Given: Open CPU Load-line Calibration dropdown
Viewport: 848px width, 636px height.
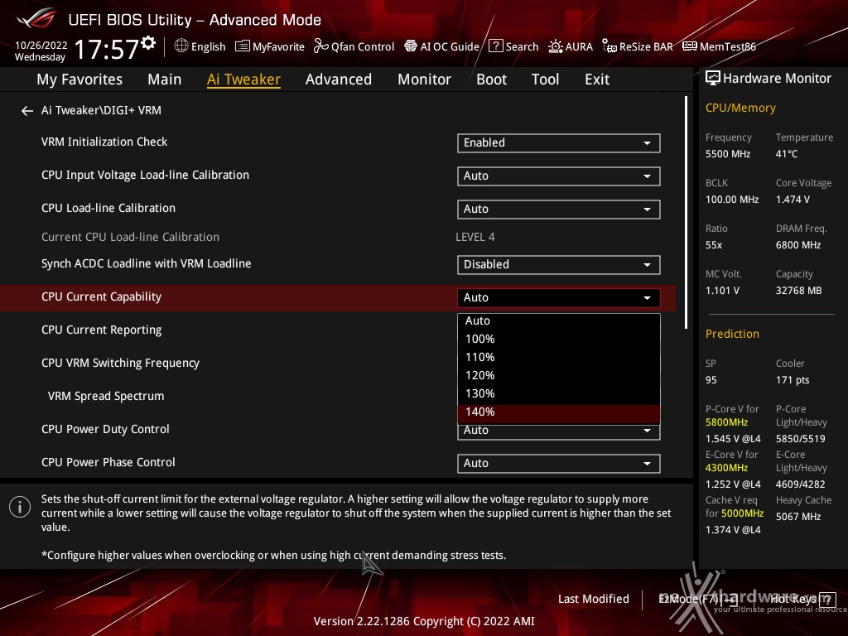Looking at the screenshot, I should coord(559,210).
